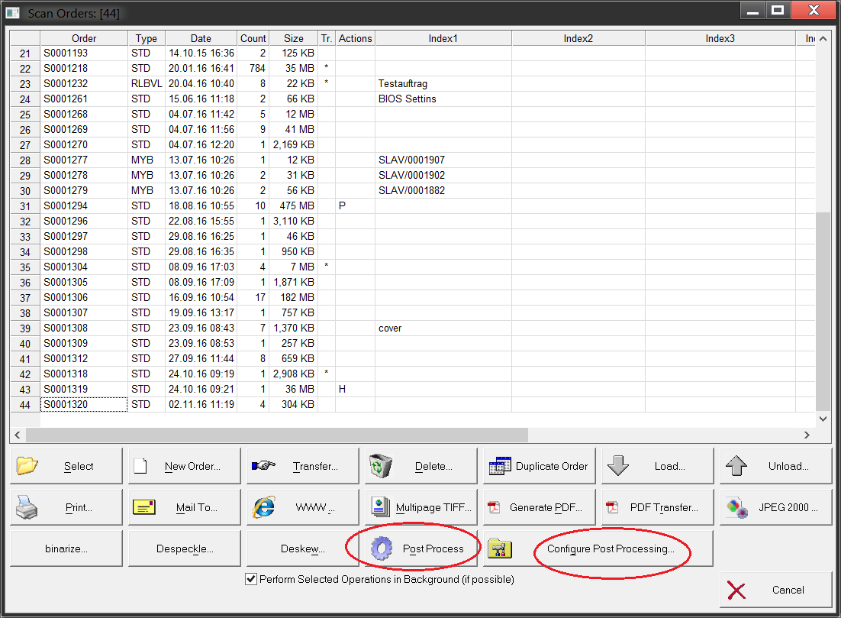841x618 pixels.
Task: Click the Index2 column header
Action: pos(578,38)
